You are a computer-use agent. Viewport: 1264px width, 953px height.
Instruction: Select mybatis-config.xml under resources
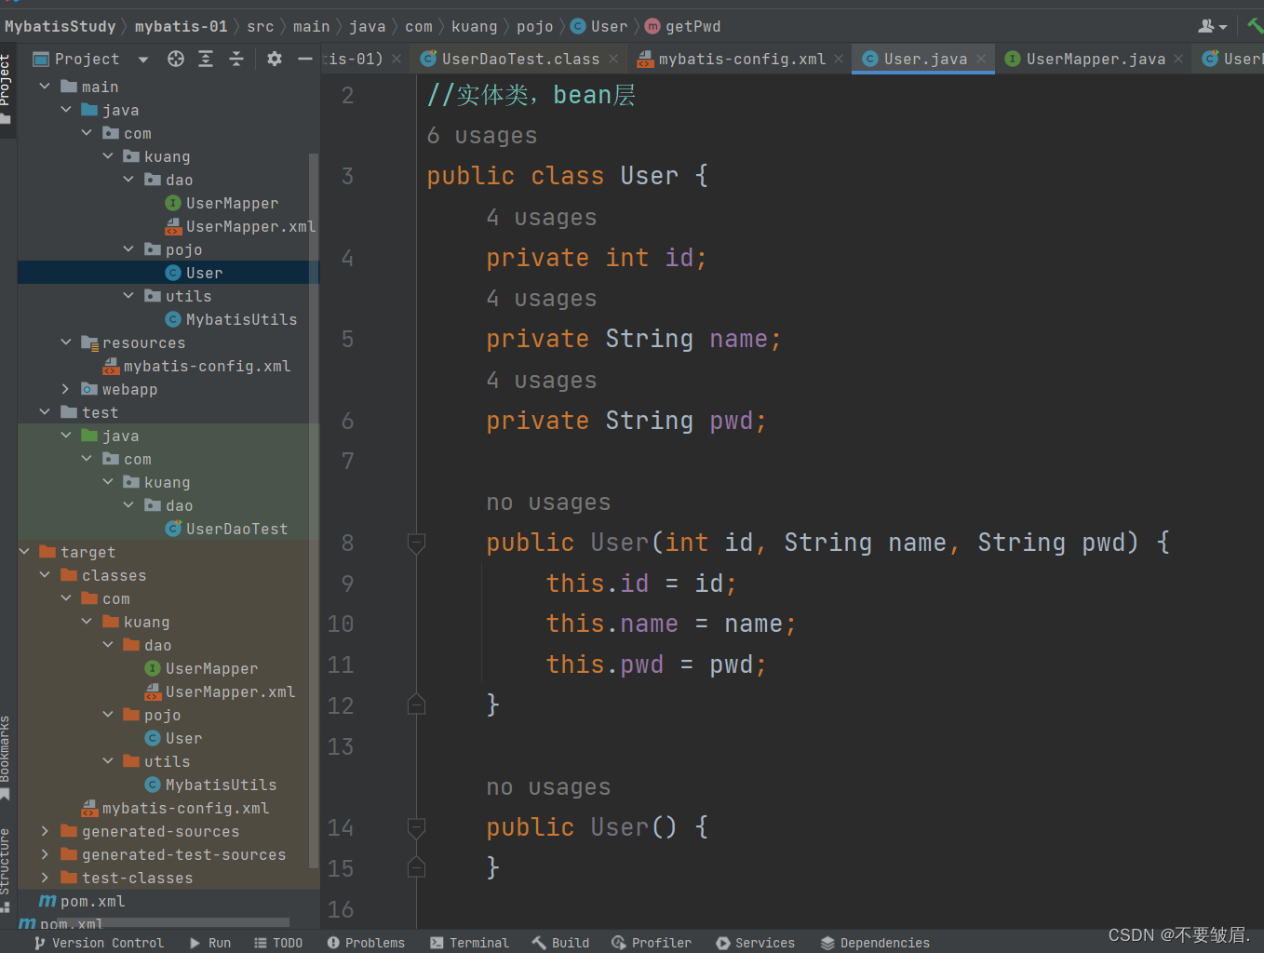(x=196, y=366)
